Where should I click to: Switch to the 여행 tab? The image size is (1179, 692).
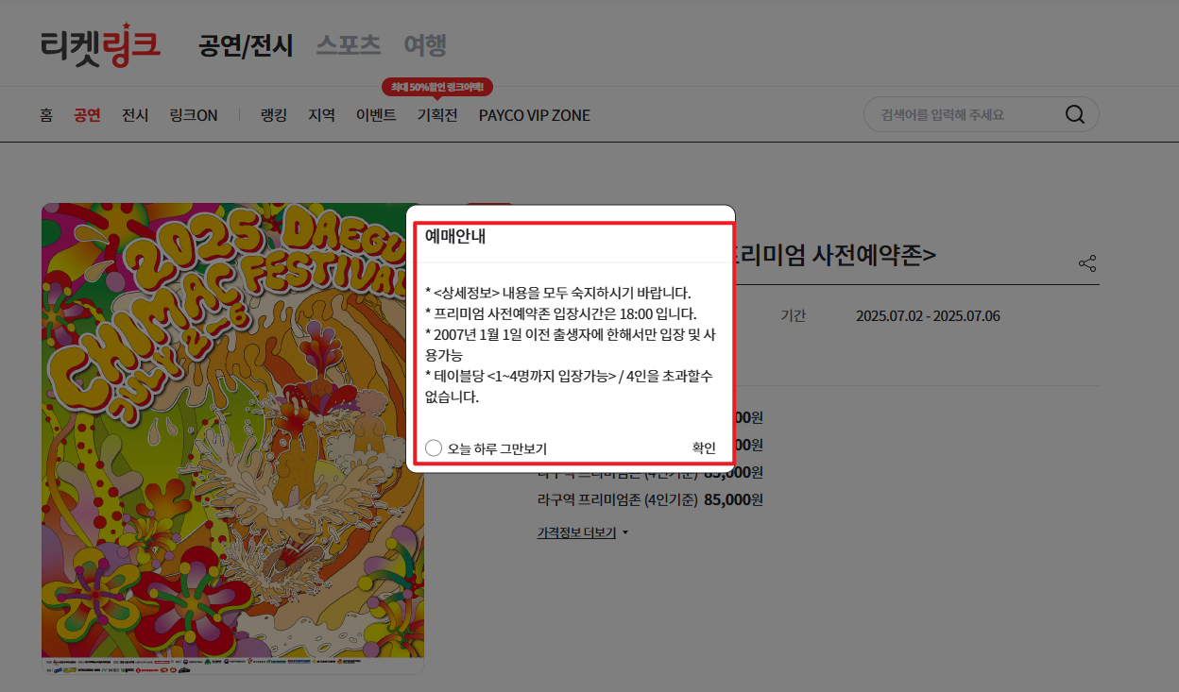[x=423, y=43]
